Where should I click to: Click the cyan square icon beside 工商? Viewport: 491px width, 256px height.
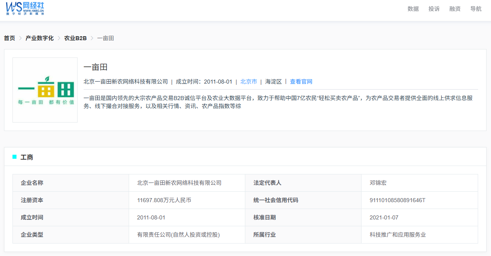click(x=14, y=157)
